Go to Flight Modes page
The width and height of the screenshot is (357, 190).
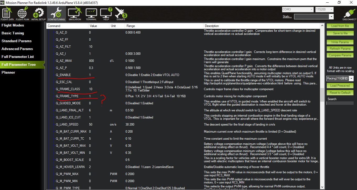pyautogui.click(x=13, y=25)
